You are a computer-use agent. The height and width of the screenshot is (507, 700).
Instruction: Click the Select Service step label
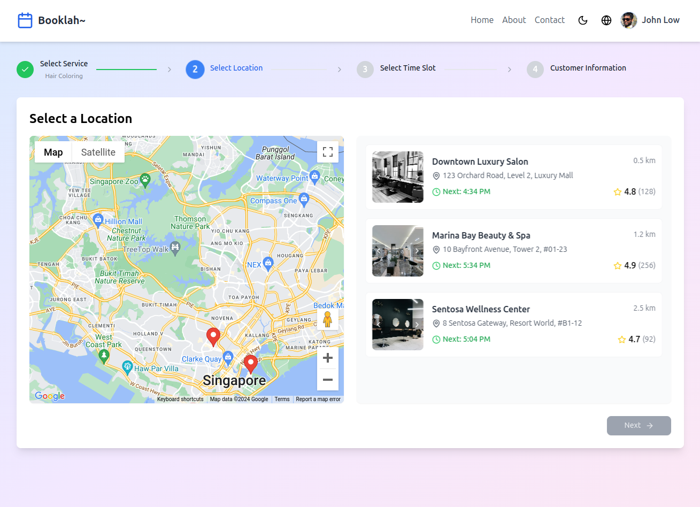(x=64, y=64)
